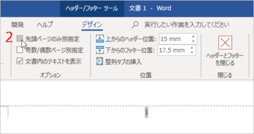Screen dimensions: 254x134
Task: Click the 文書 1 - Word title text
Action: tap(150, 8)
